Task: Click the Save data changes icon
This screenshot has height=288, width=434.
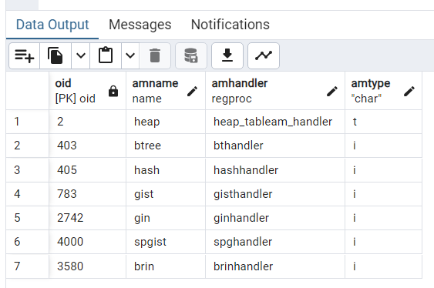Action: coord(191,56)
